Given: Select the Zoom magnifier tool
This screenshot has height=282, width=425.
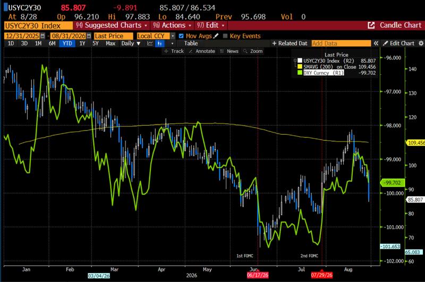Looking at the screenshot, I should (x=253, y=51).
